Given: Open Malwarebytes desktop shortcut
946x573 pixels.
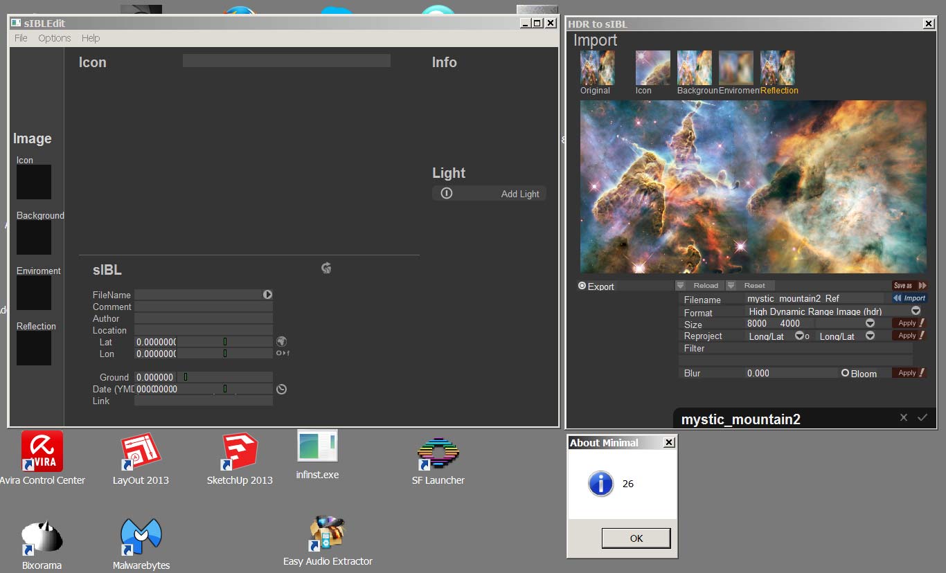Looking at the screenshot, I should (141, 545).
